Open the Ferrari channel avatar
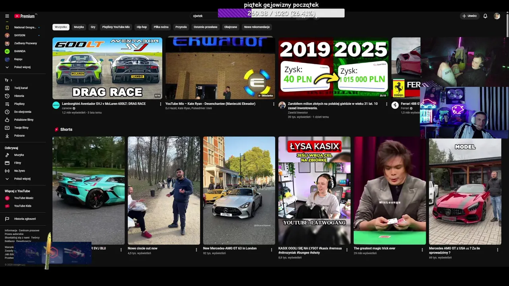 [x=395, y=105]
